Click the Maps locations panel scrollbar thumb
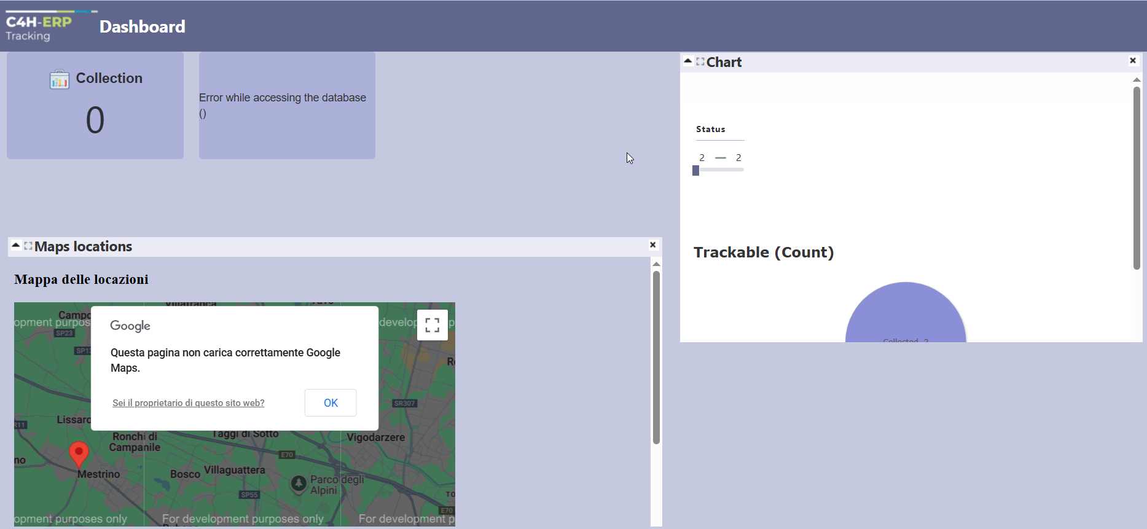The width and height of the screenshot is (1147, 529). pyautogui.click(x=656, y=356)
